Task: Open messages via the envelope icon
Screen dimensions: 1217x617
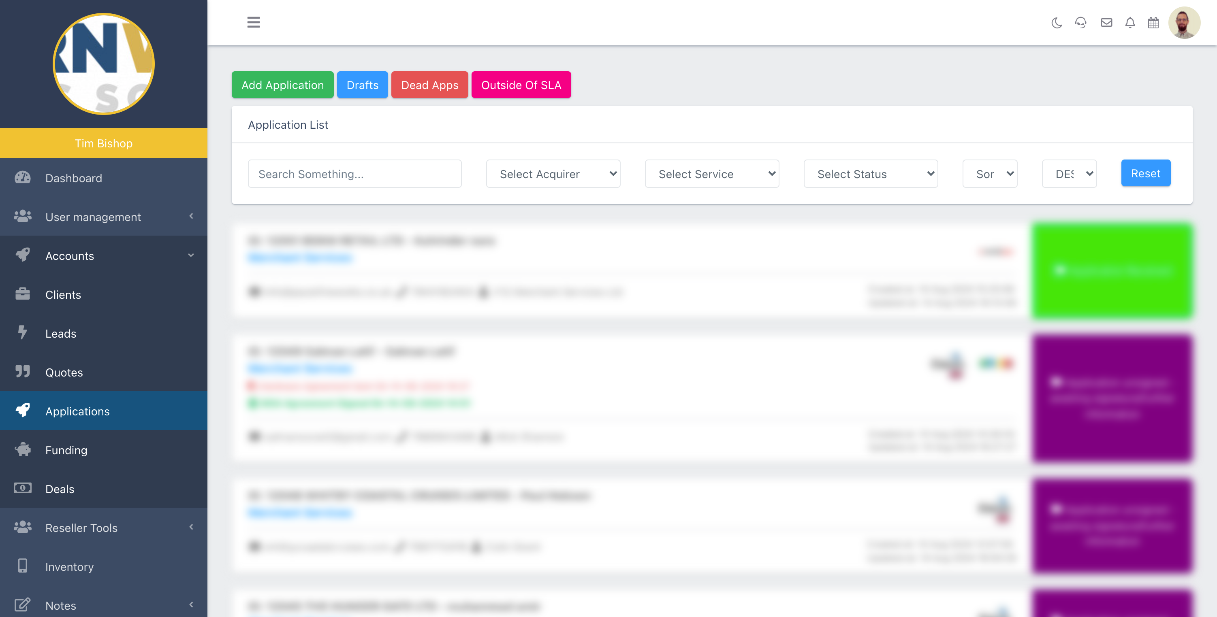Action: (x=1106, y=23)
